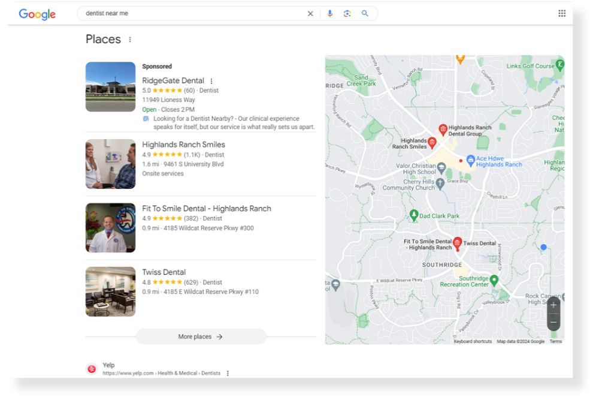599x400 pixels.
Task: Click the Highlands Ranch Smiles '(1.1K)' review count
Action: (192, 155)
